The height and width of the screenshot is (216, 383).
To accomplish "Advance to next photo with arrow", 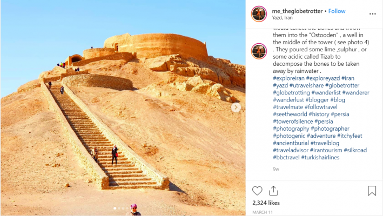I will tap(236, 107).
